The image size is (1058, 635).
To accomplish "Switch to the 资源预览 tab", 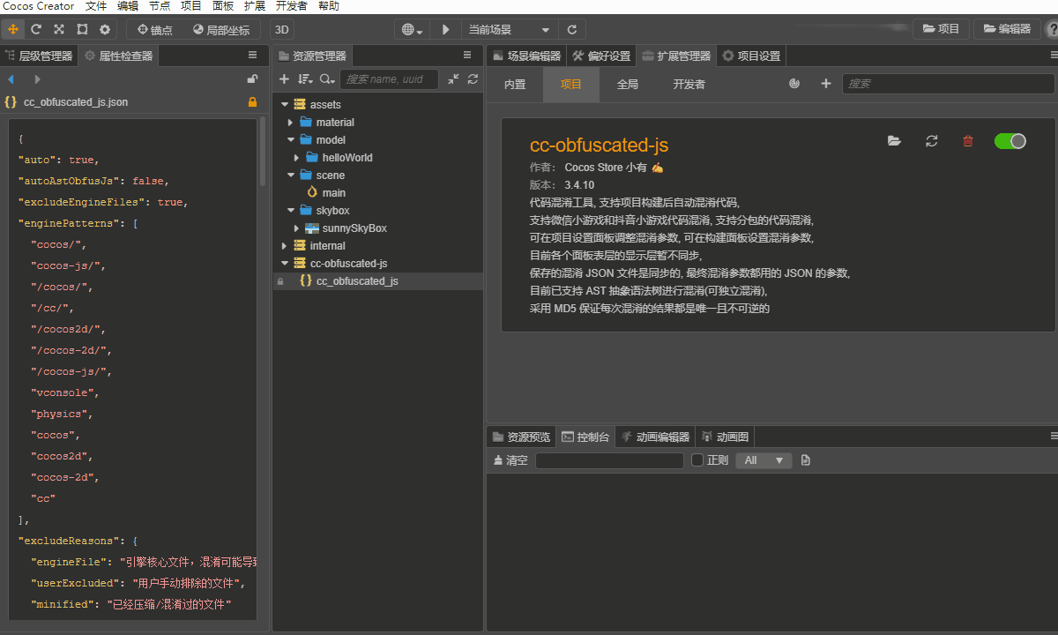I will pyautogui.click(x=522, y=437).
